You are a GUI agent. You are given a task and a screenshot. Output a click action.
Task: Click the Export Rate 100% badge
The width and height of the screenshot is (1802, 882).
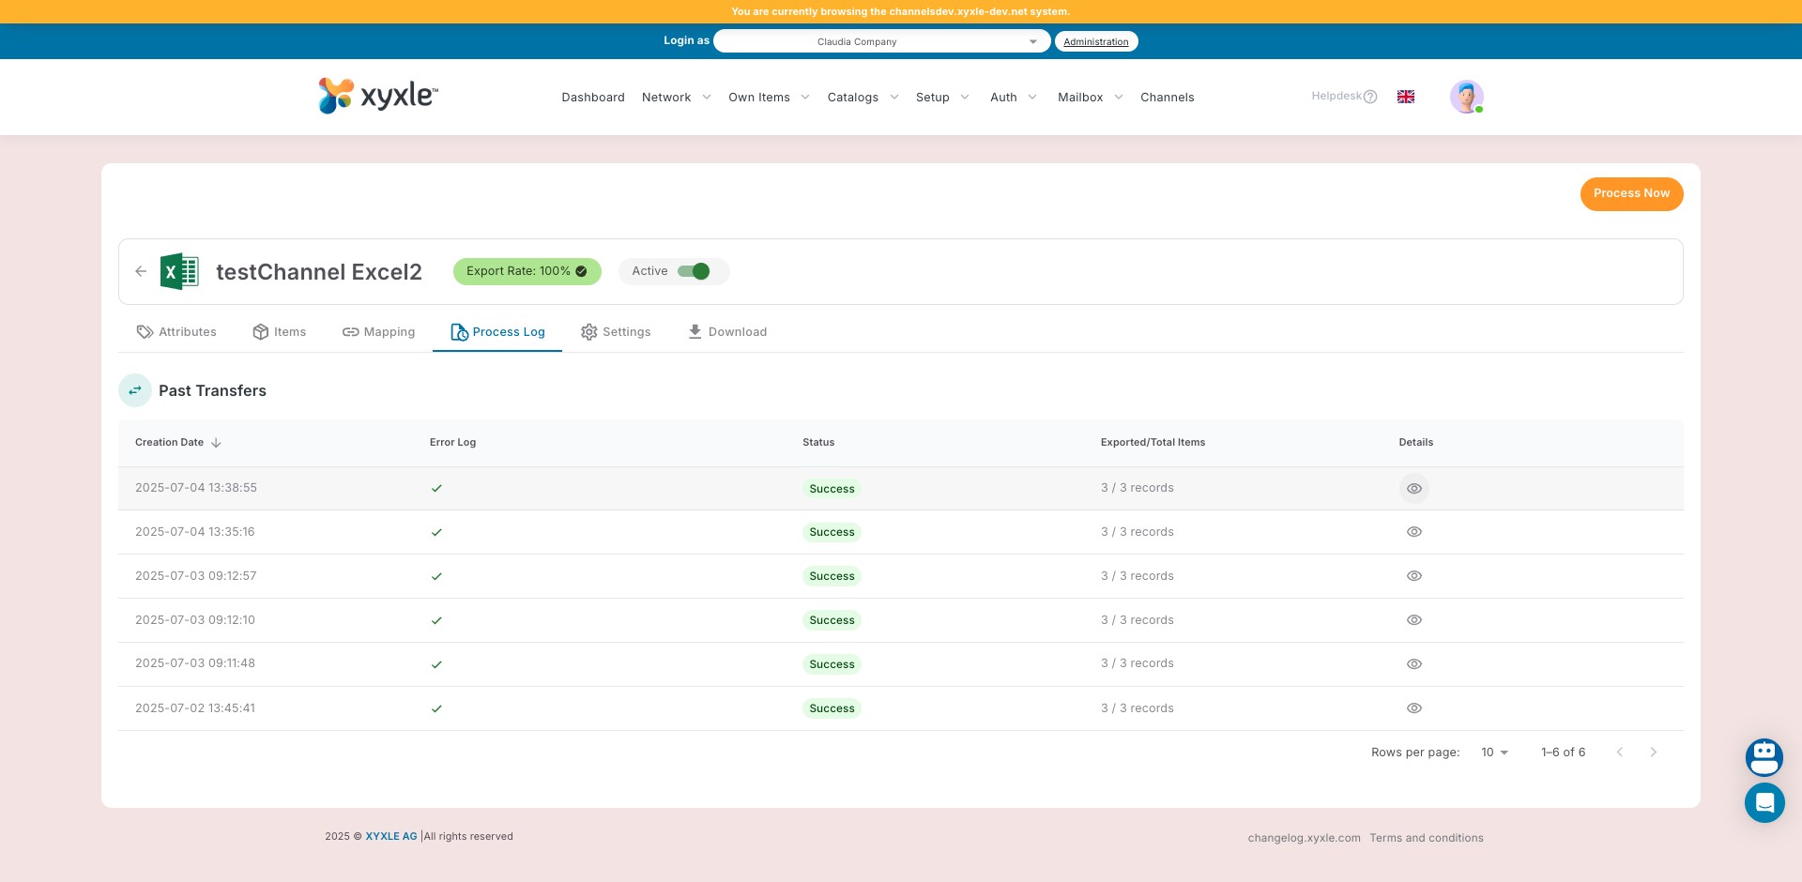(x=527, y=271)
